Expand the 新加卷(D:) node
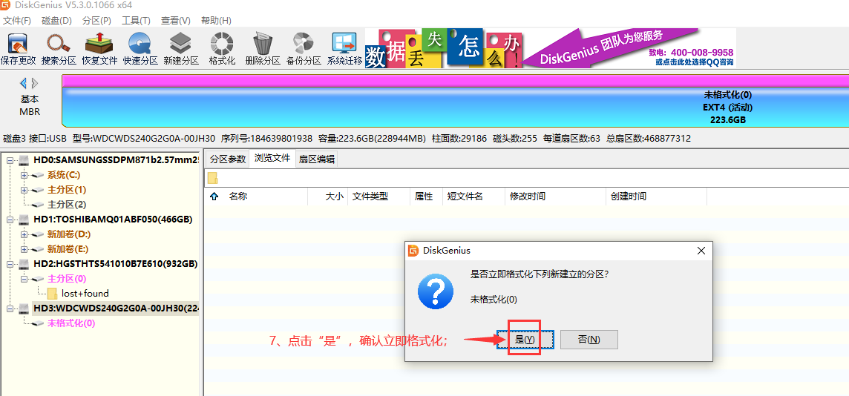The width and height of the screenshot is (849, 396). [x=23, y=234]
